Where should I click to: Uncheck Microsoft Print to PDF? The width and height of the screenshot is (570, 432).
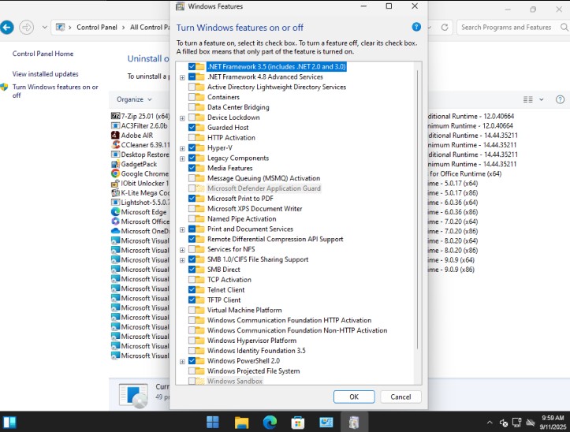pyautogui.click(x=192, y=199)
